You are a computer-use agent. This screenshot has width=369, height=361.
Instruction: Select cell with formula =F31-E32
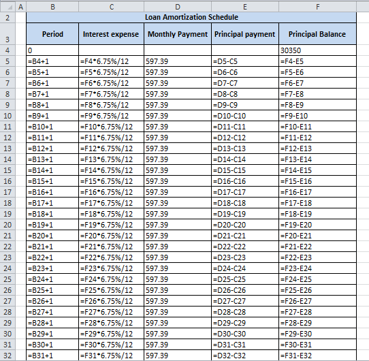[x=317, y=356]
